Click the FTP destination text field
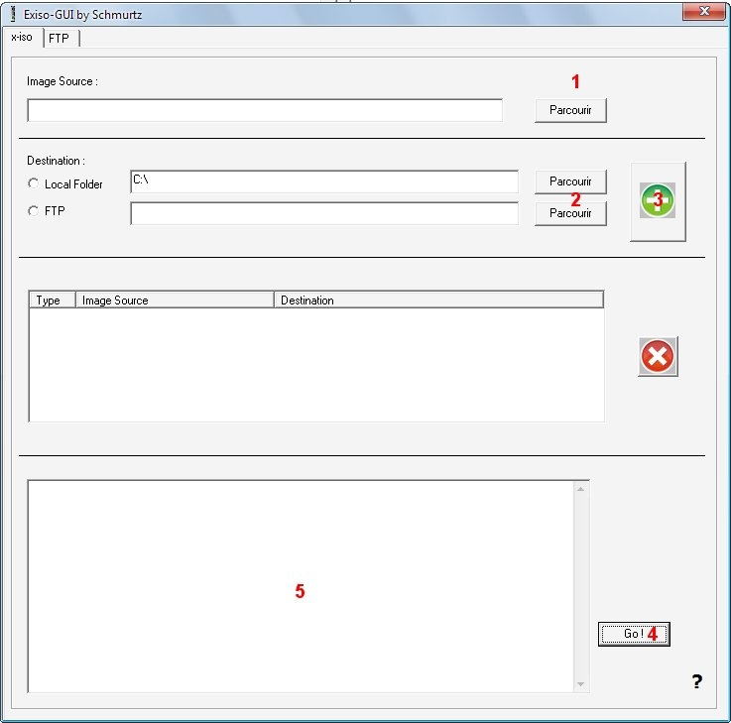731x723 pixels. pyautogui.click(x=323, y=213)
